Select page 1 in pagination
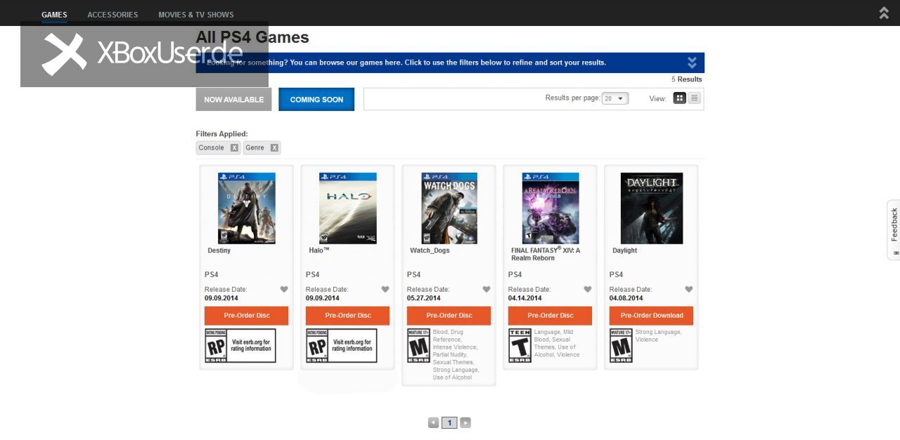Image resolution: width=900 pixels, height=440 pixels. (x=449, y=423)
